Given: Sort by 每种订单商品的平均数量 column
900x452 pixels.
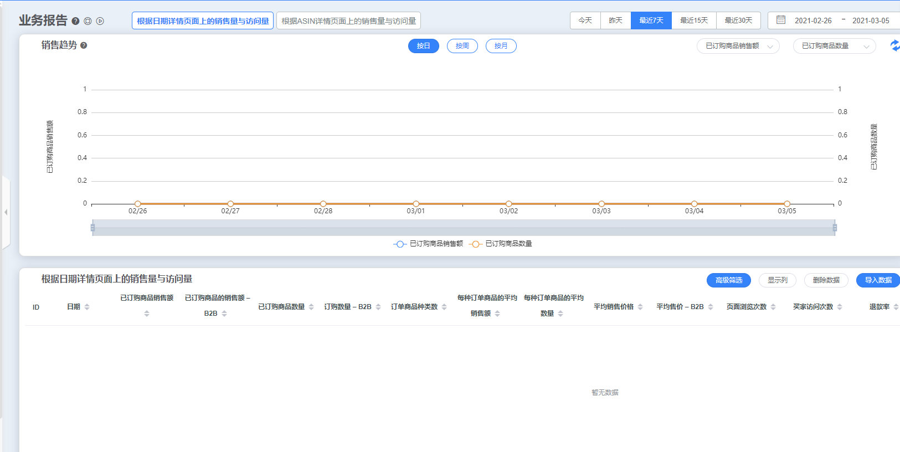Looking at the screenshot, I should pos(560,314).
